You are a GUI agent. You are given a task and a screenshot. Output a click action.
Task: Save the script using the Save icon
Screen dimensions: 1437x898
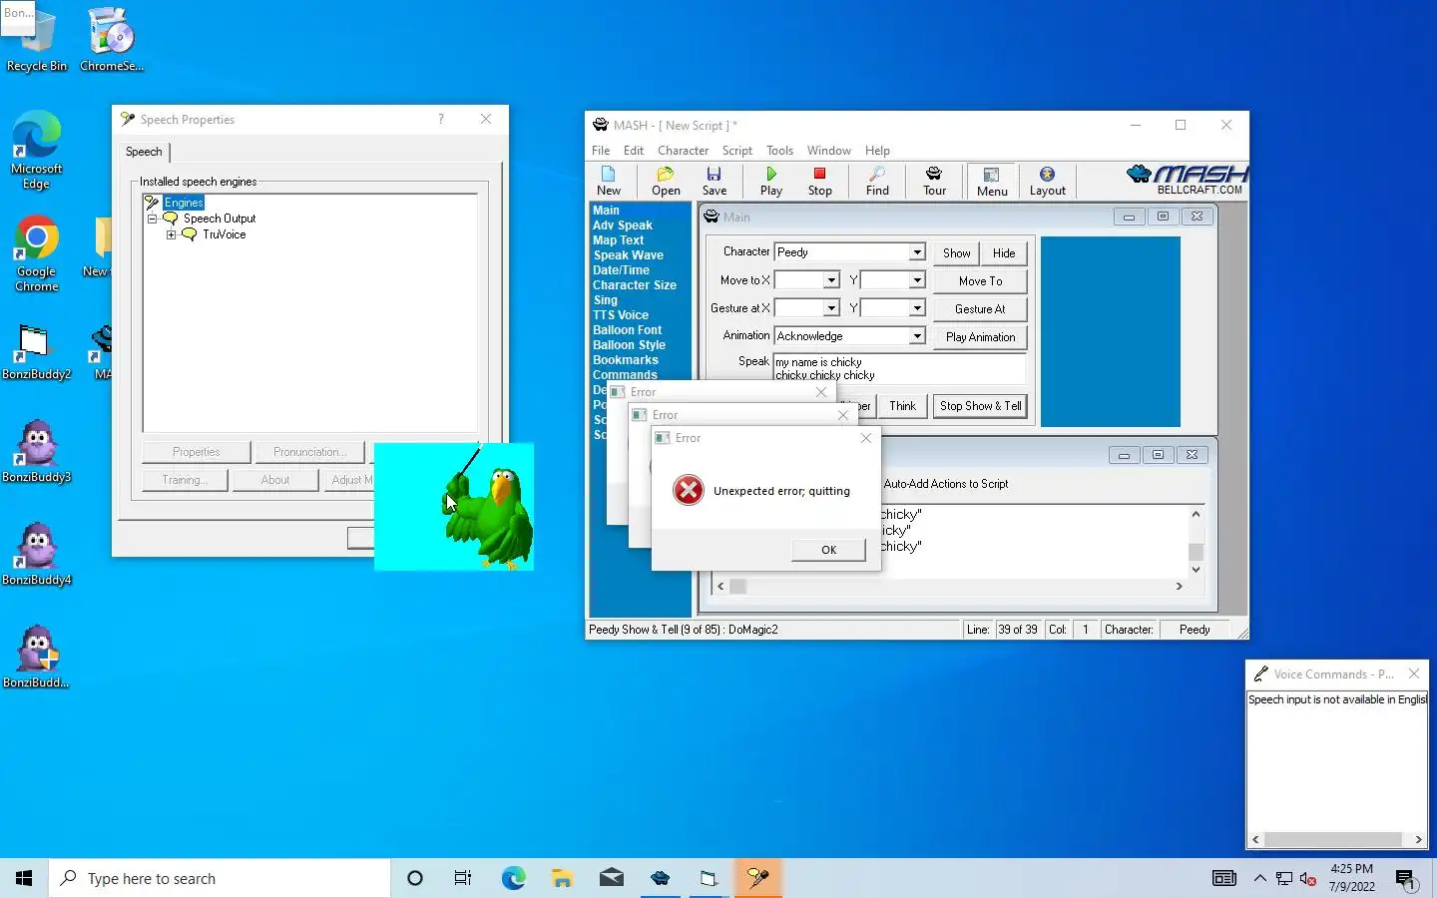[715, 181]
